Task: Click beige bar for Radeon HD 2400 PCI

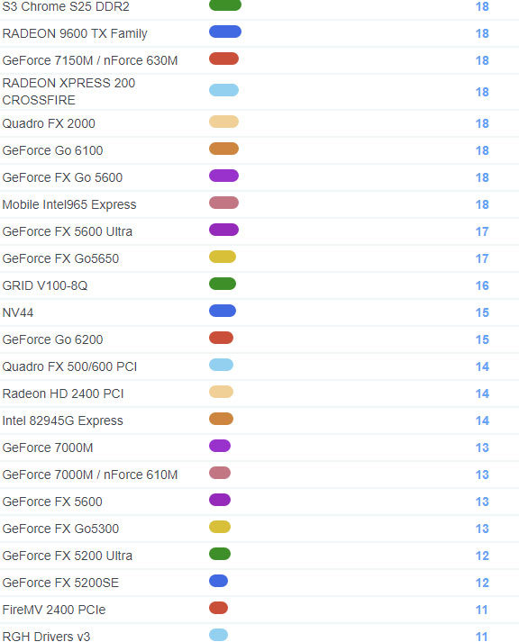Action: 221,392
